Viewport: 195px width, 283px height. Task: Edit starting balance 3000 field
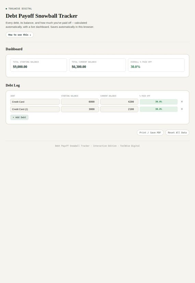(80, 109)
